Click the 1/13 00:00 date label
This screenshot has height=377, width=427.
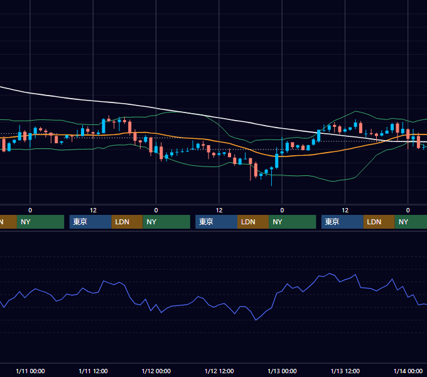pos(282,371)
